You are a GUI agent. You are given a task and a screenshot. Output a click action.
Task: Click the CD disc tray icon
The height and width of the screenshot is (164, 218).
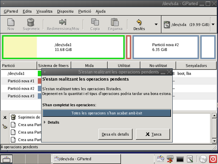click(203, 159)
